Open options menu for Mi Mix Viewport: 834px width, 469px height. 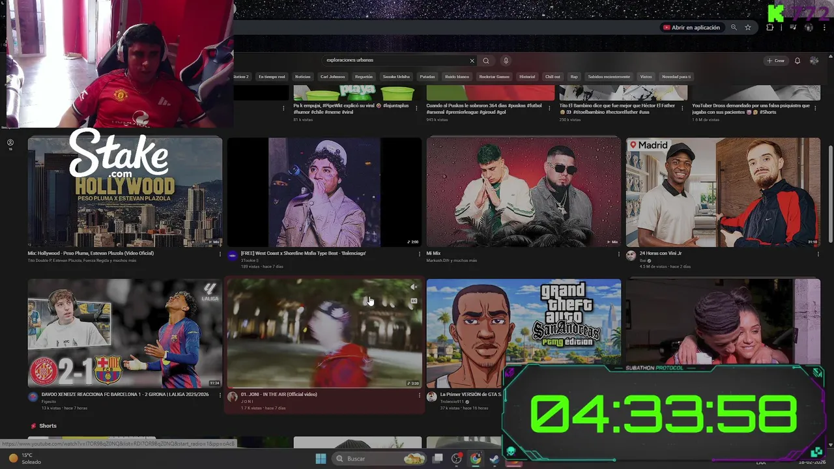[618, 254]
